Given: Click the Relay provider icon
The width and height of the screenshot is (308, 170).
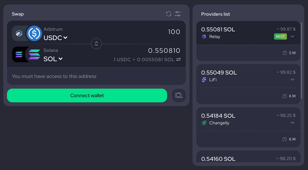Looking at the screenshot, I should coord(204,37).
